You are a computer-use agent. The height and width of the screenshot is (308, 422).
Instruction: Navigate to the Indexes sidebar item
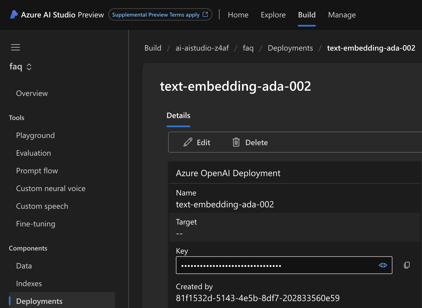tap(29, 284)
